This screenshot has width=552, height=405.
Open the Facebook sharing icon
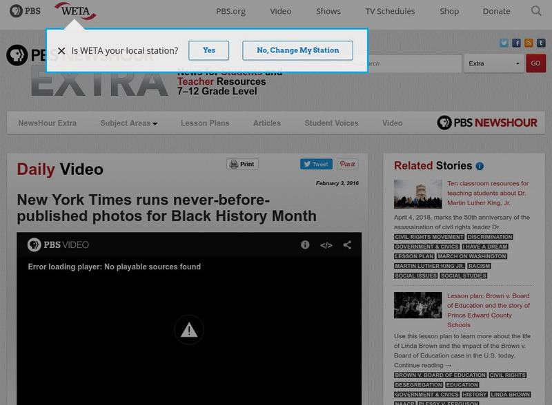click(516, 43)
